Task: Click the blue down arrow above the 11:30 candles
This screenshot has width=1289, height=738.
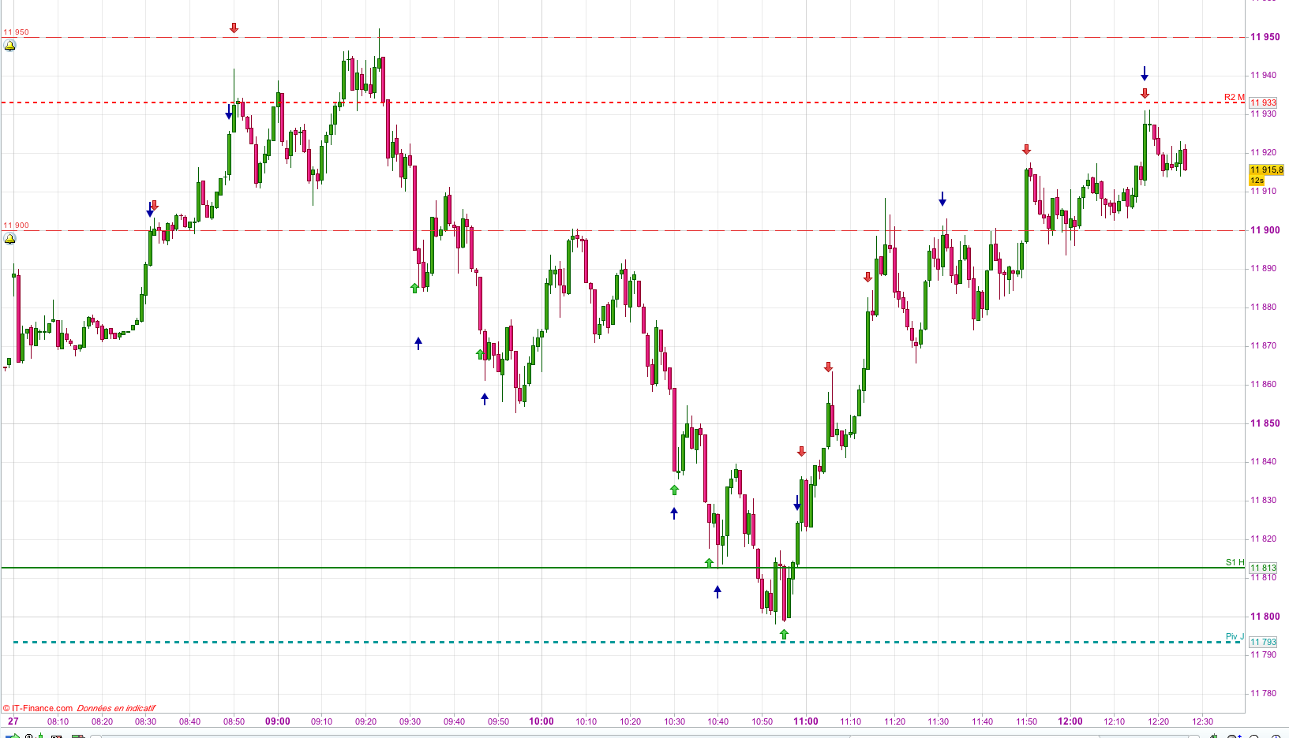Action: point(942,199)
